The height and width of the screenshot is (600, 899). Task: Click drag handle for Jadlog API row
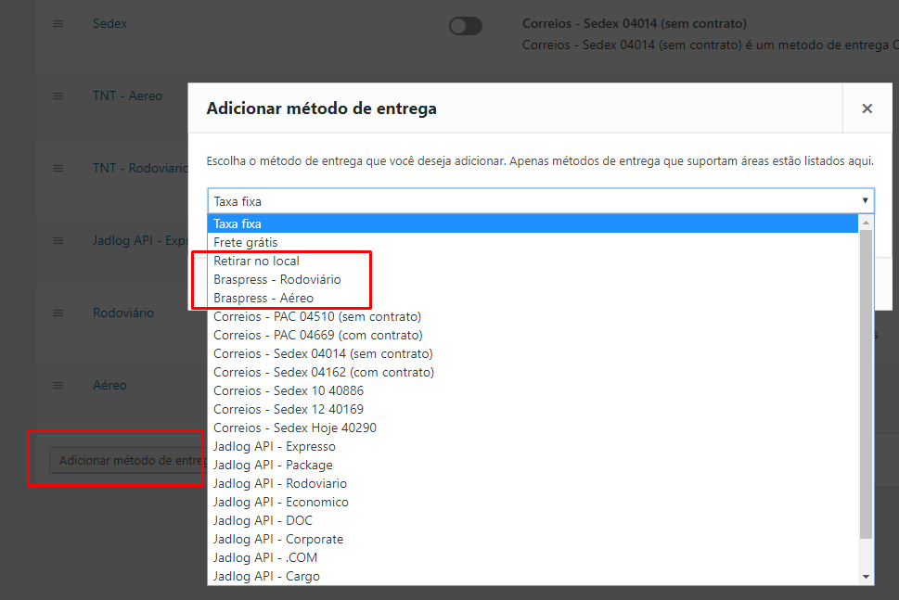58,240
